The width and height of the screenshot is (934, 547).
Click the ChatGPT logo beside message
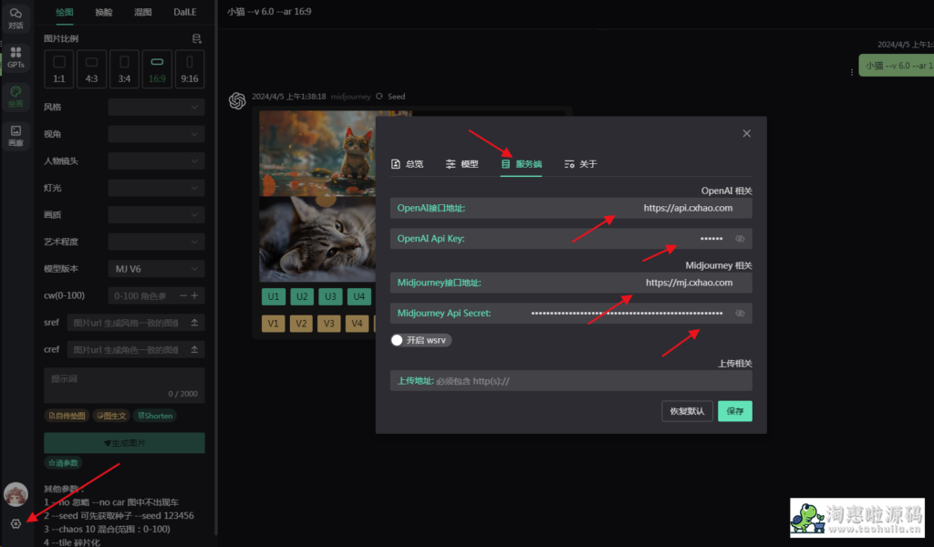[237, 100]
